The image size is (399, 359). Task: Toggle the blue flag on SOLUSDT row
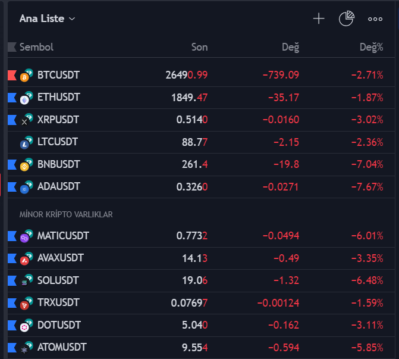[12, 280]
